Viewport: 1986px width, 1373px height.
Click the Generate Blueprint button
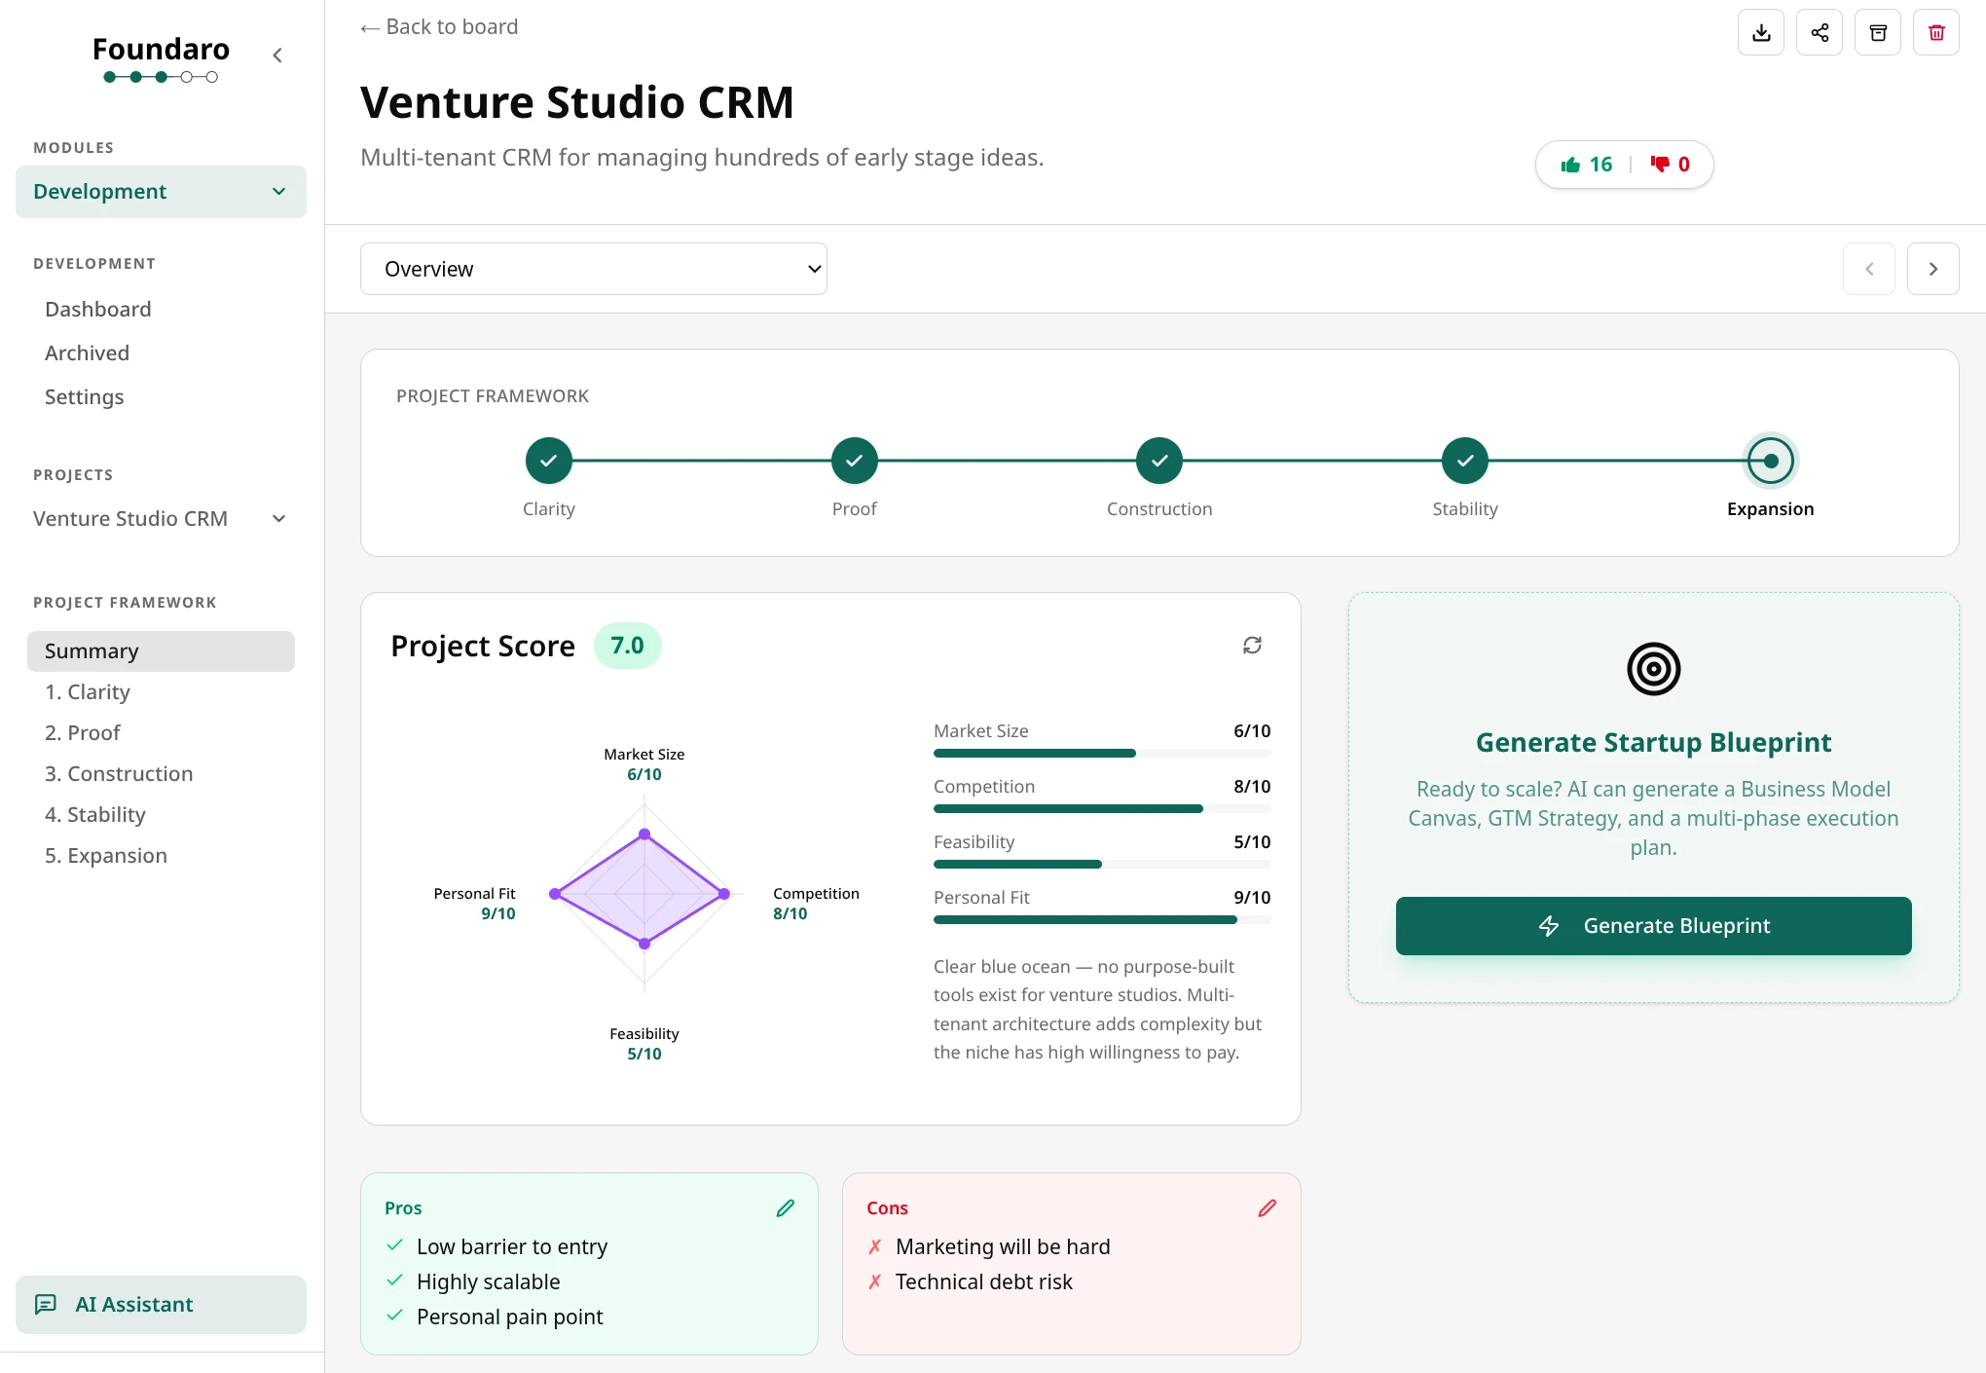1652,925
